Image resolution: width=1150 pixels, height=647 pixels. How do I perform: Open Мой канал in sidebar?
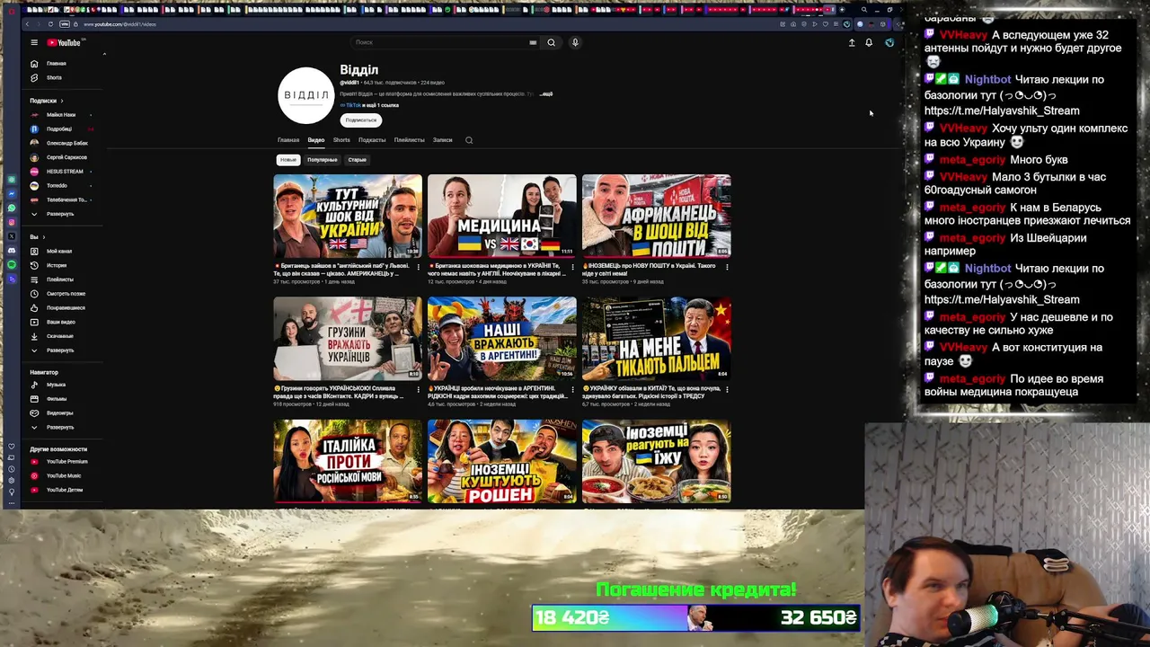click(x=59, y=252)
